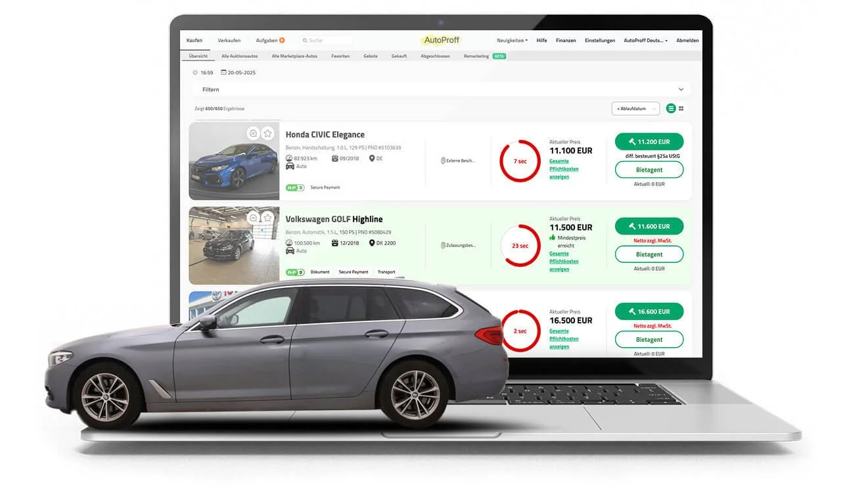Switch to list view layout icon
847x493 pixels.
(671, 108)
